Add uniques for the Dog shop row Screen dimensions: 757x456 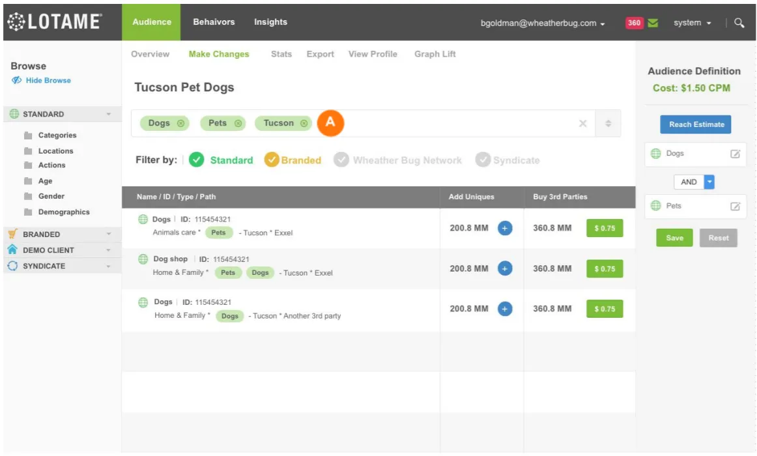coord(505,268)
